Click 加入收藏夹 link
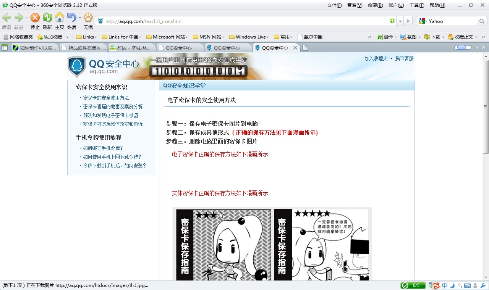 (x=376, y=58)
